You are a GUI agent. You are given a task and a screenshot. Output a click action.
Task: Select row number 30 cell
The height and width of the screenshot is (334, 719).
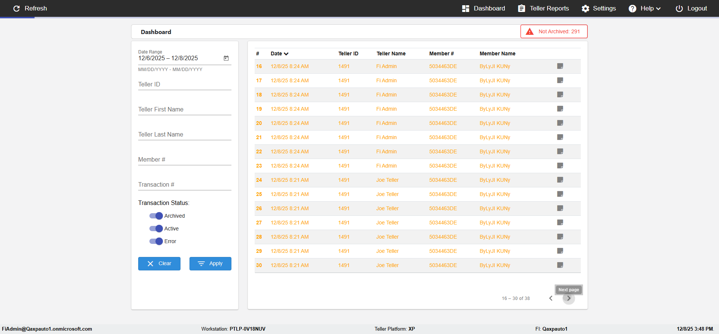(x=259, y=265)
